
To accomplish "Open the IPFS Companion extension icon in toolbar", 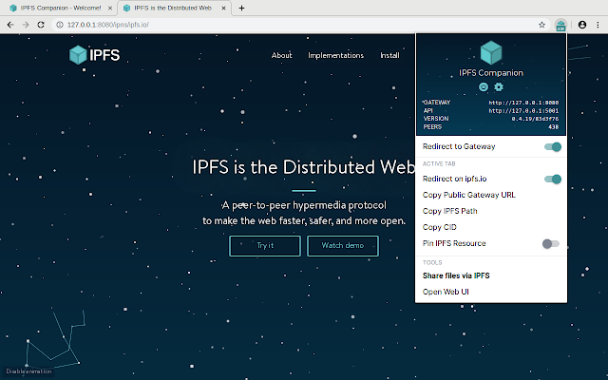I will pyautogui.click(x=560, y=26).
